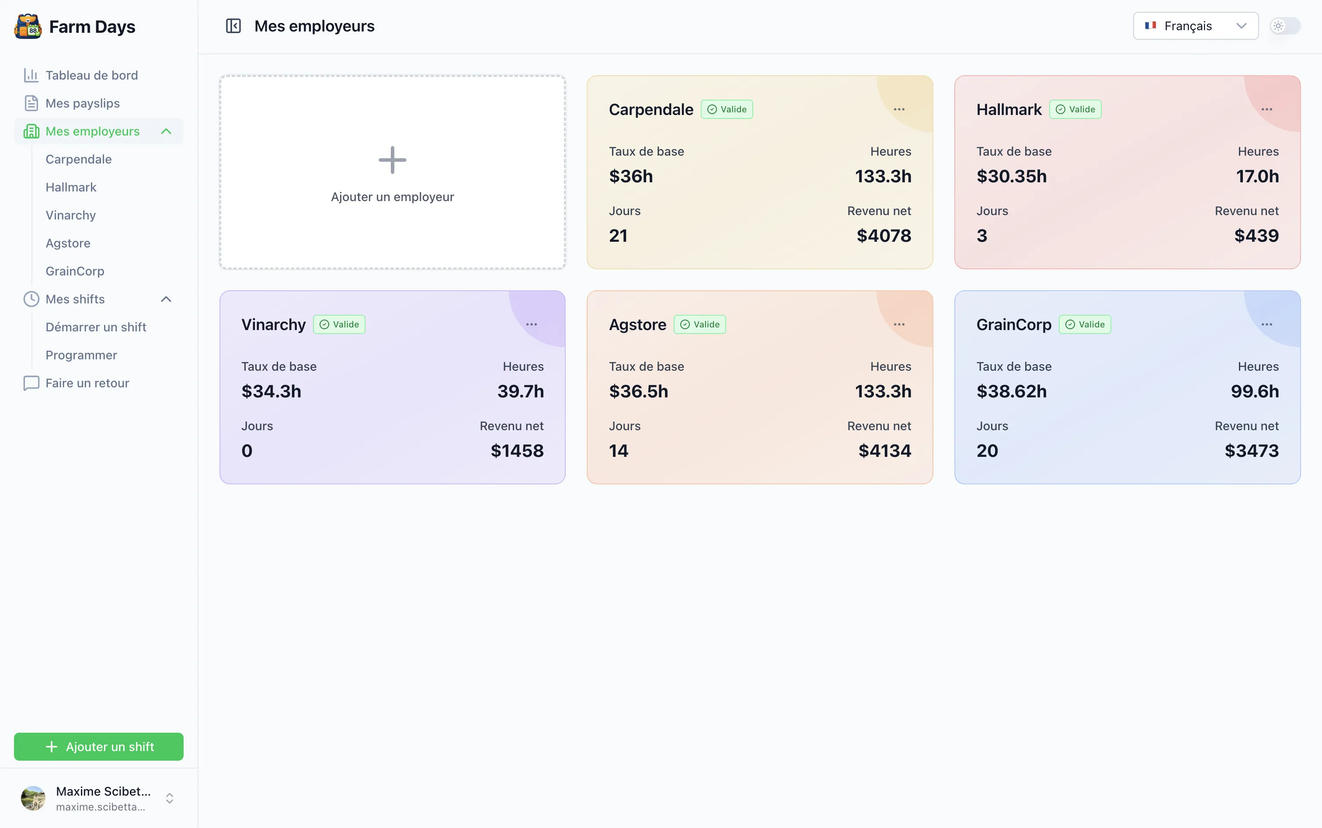This screenshot has height=828, width=1322.
Task: Expand the user account switcher arrows
Action: tap(169, 798)
